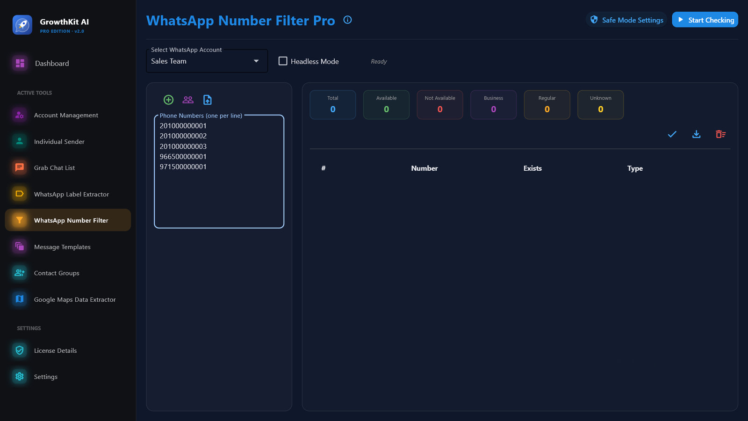Click the Start Checking button
This screenshot has width=748, height=421.
(x=705, y=20)
